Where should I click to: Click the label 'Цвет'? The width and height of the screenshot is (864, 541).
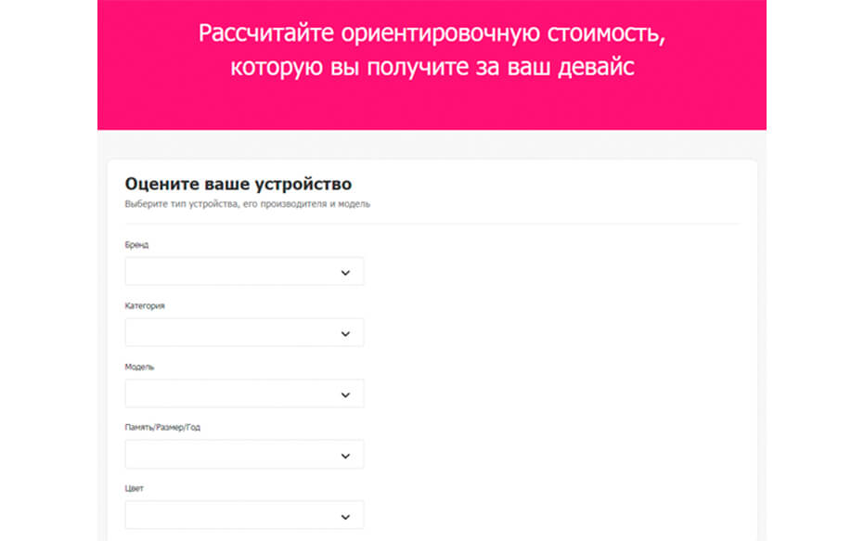(135, 489)
